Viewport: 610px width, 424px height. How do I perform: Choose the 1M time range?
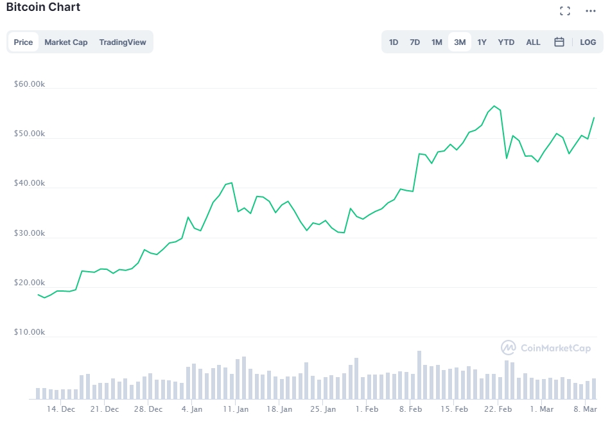(x=437, y=42)
